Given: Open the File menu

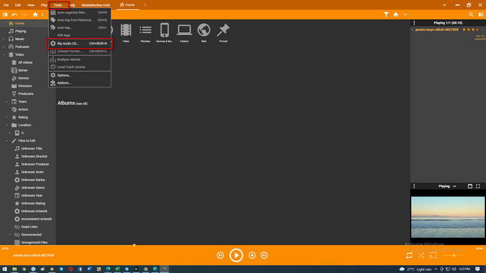Looking at the screenshot, I should pyautogui.click(x=6, y=5).
